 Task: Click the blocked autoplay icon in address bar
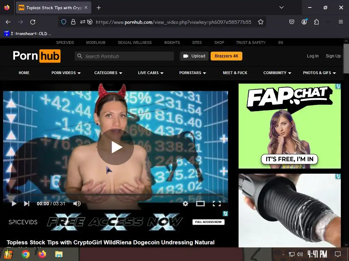[x=90, y=22]
